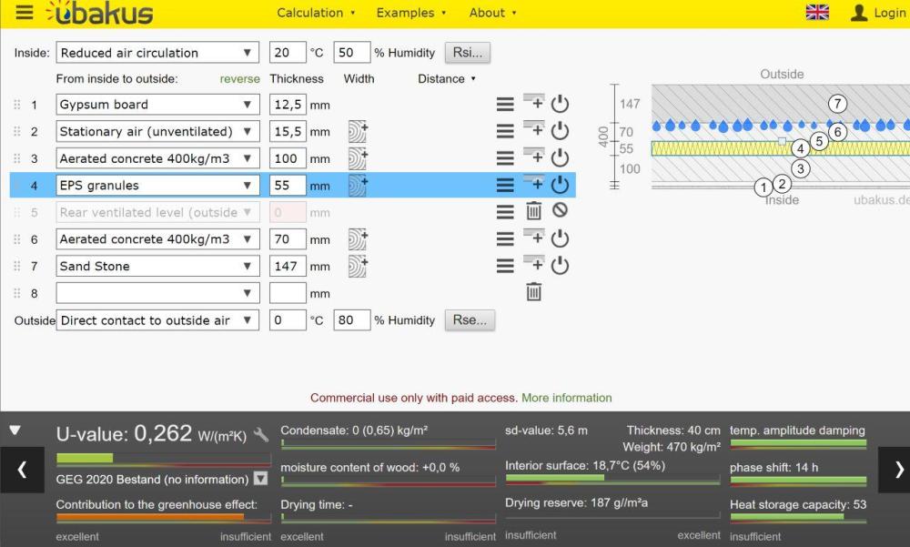
Task: Open the Distance column menu
Action: tap(447, 79)
